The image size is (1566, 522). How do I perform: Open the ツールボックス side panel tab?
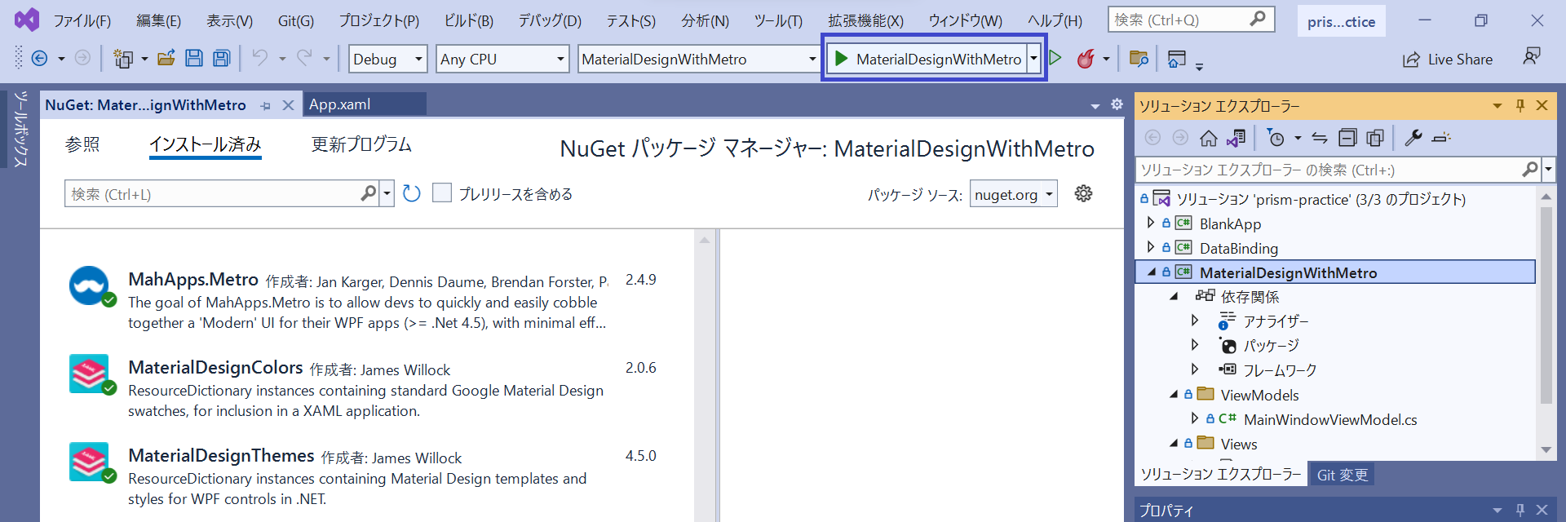[20, 129]
